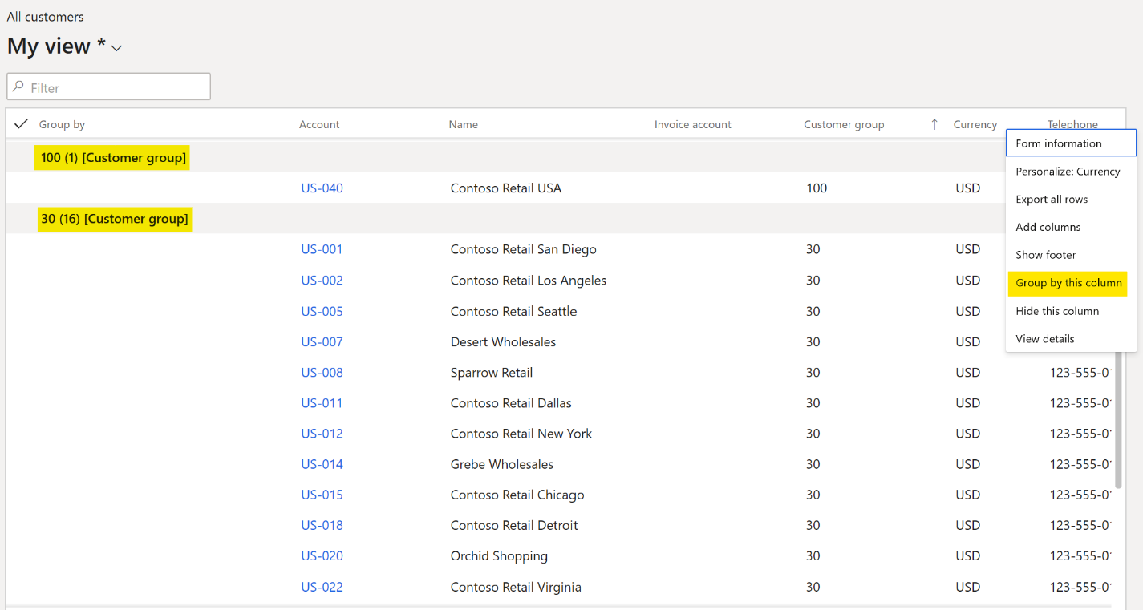Click telephone cell in Grebe Wholesales row

click(1080, 464)
